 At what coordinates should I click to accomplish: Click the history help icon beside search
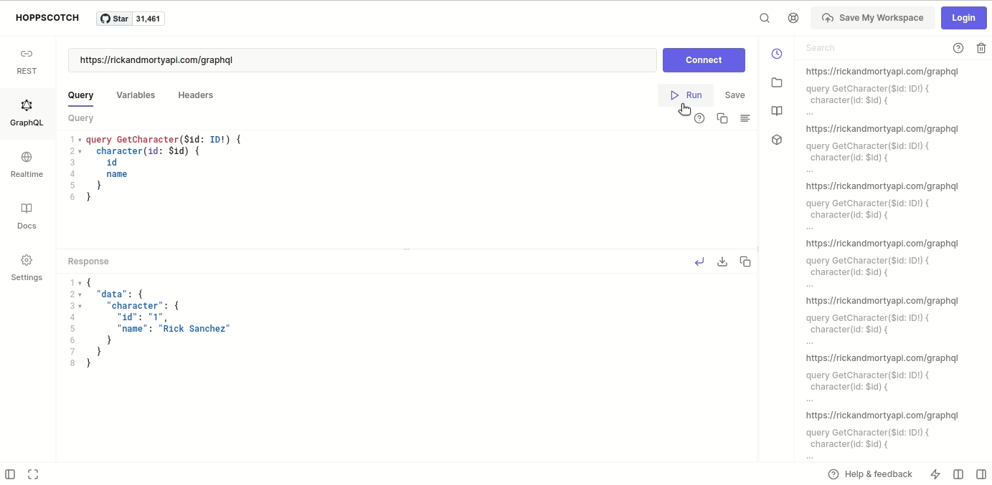(958, 48)
